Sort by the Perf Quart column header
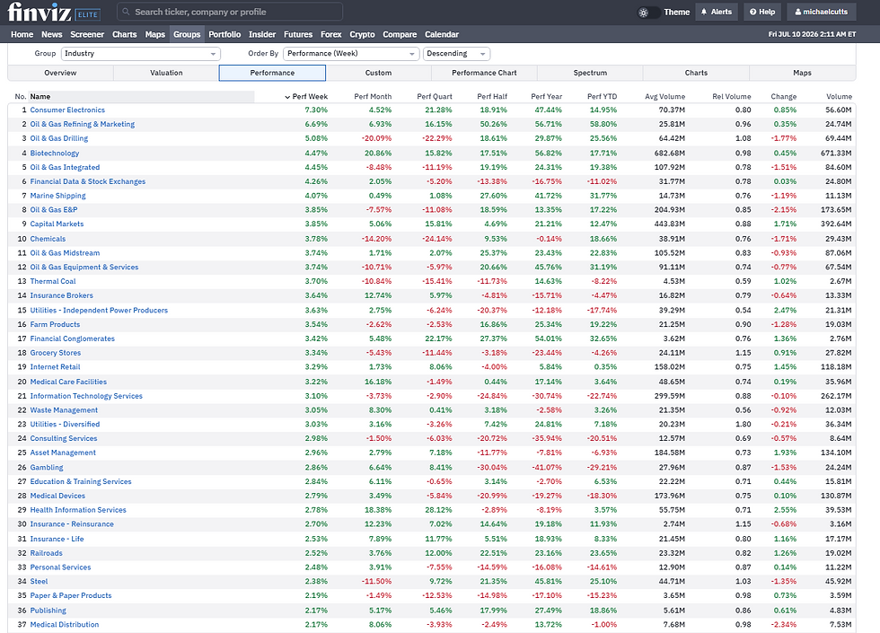Image resolution: width=880 pixels, height=633 pixels. click(435, 97)
